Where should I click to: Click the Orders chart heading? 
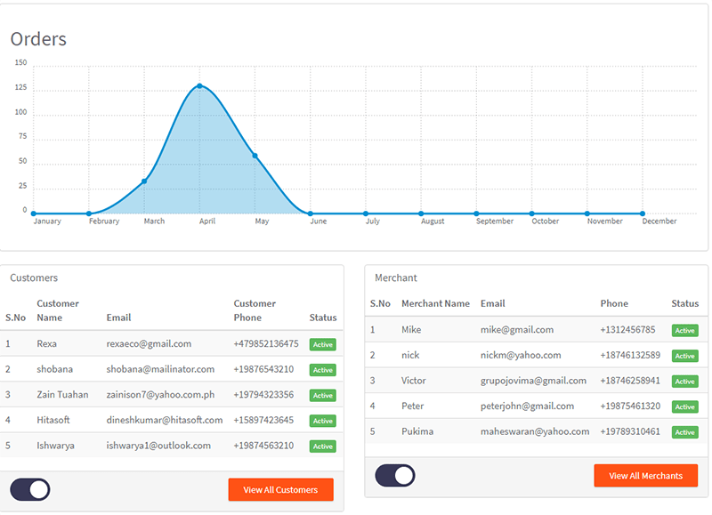[x=38, y=39]
